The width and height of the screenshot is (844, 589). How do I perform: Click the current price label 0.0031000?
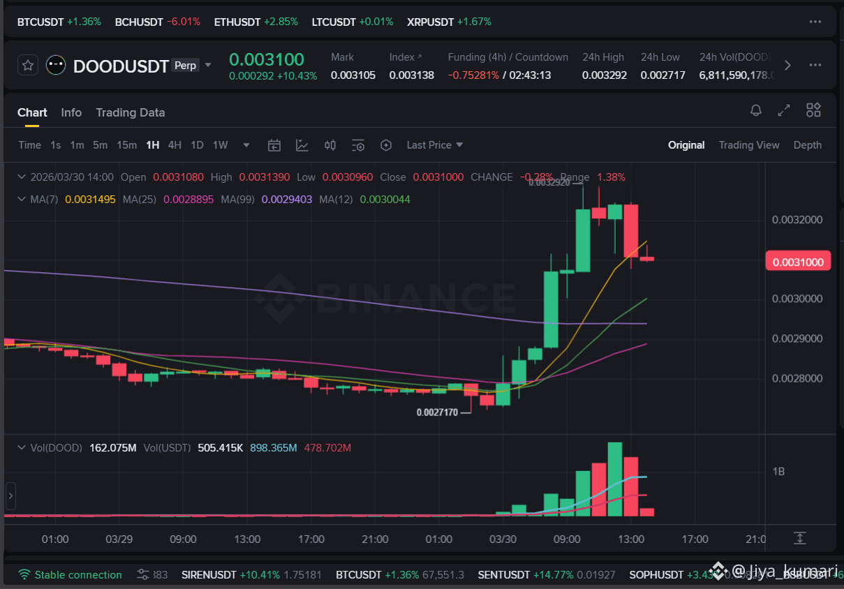tap(798, 262)
